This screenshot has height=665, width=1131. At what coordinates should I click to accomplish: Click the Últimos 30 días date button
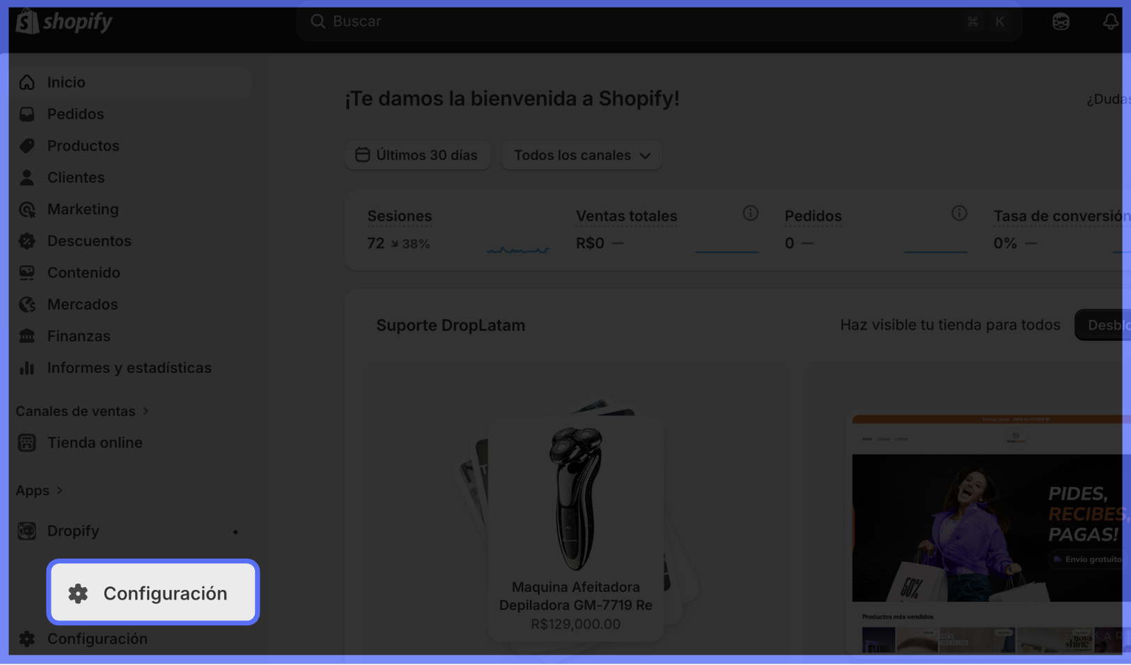tap(417, 155)
